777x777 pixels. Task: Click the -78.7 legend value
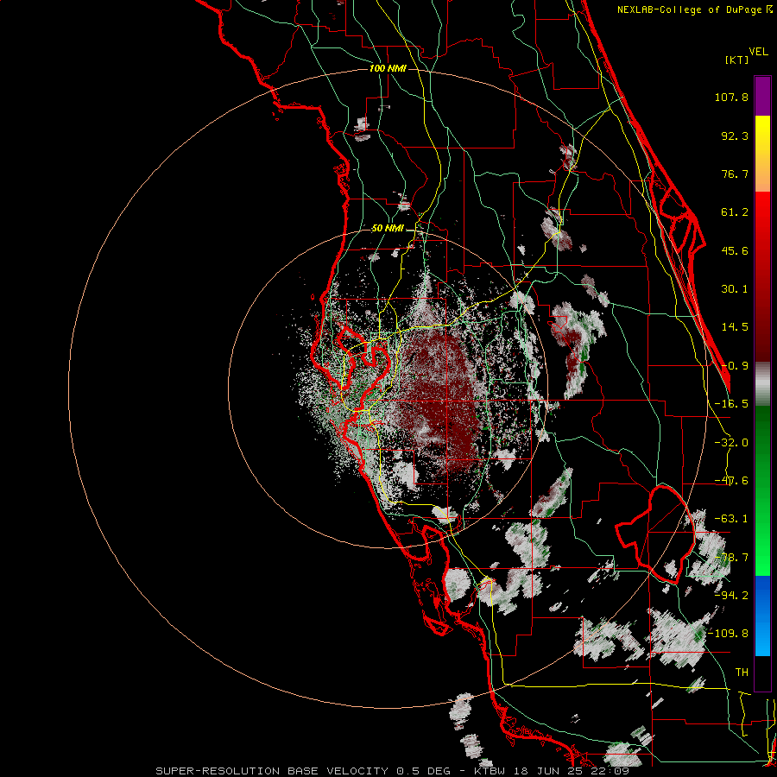point(731,558)
